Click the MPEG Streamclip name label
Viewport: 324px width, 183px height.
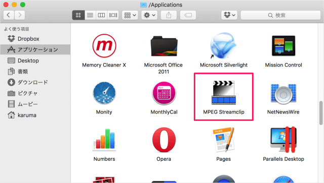tap(224, 112)
